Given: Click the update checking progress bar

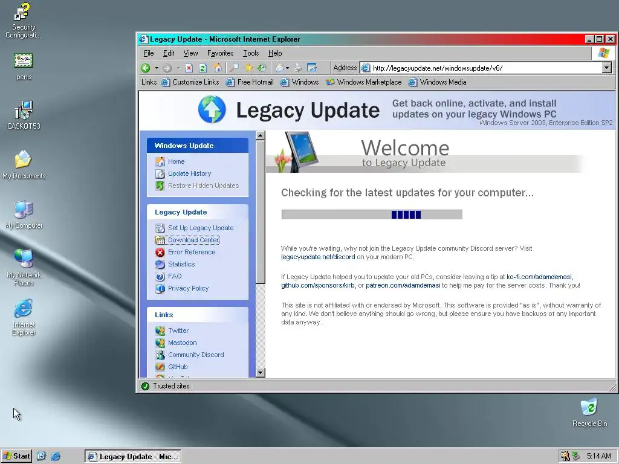Looking at the screenshot, I should coord(372,214).
